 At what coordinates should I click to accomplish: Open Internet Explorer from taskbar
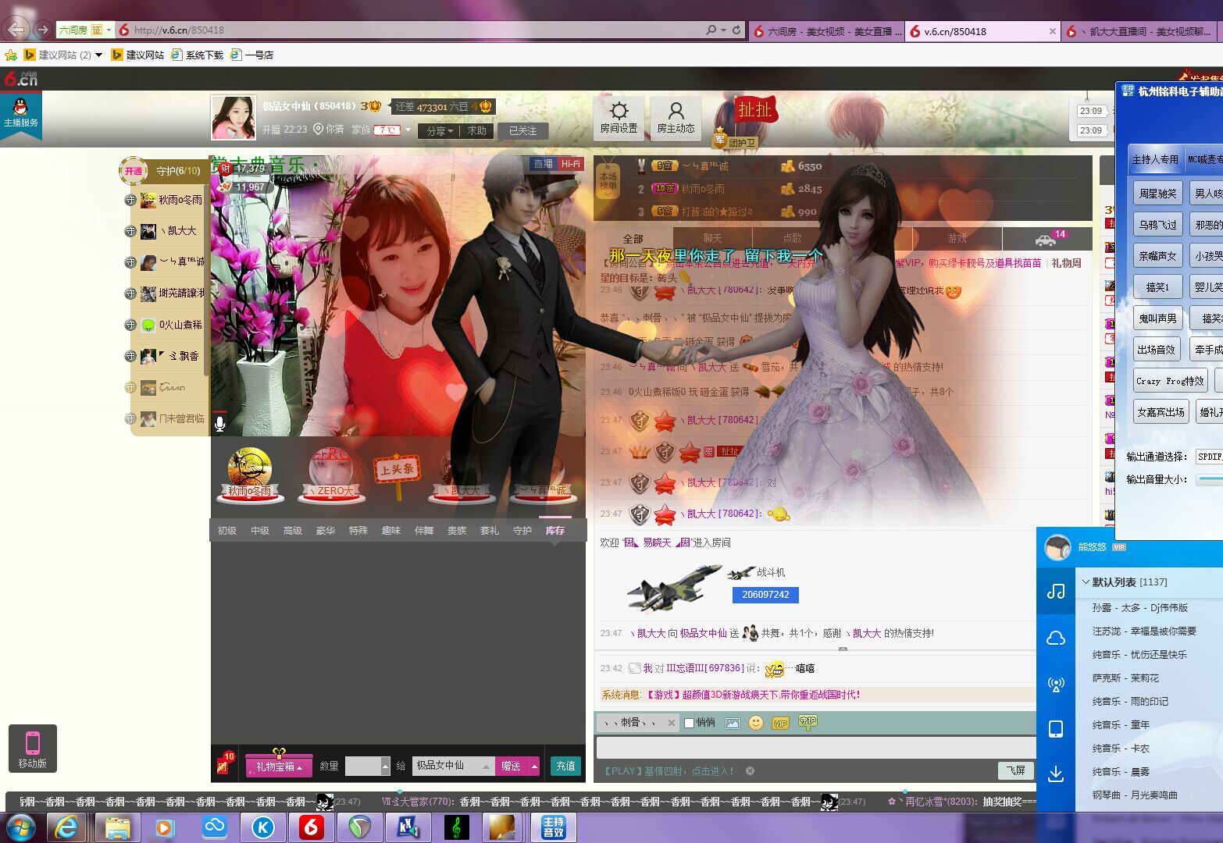[66, 827]
